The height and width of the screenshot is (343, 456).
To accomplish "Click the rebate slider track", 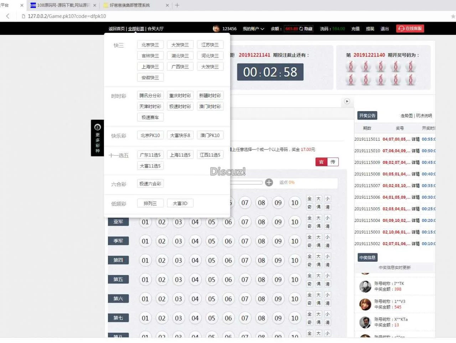I will click(247, 182).
